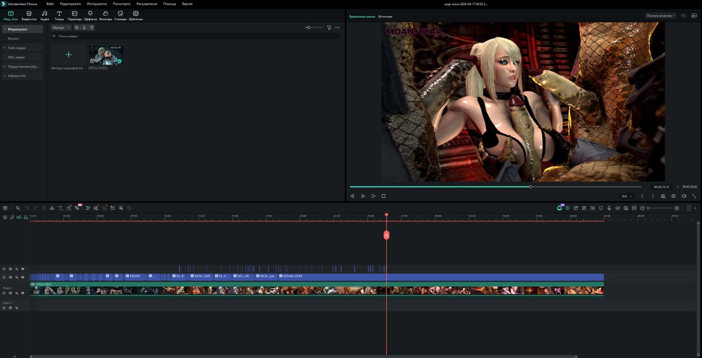This screenshot has height=358, width=702.
Task: Toggle visibility eye on the topmost track
Action: tap(23, 269)
